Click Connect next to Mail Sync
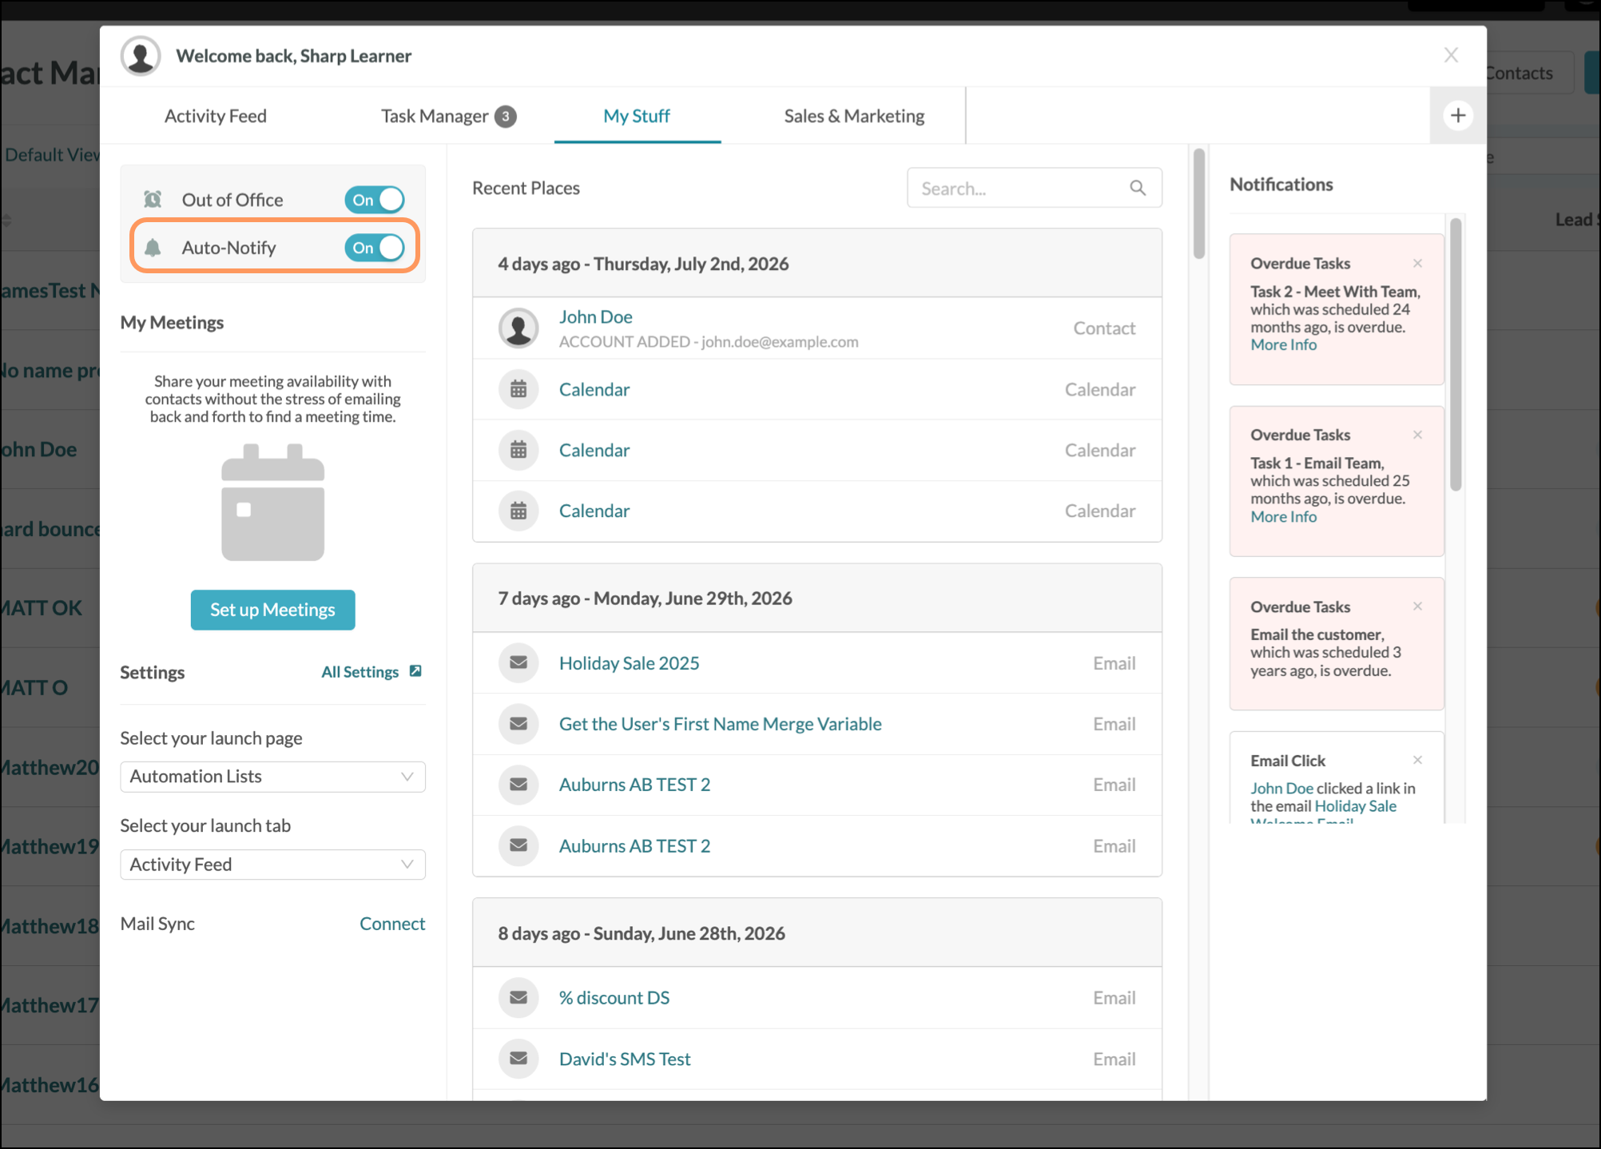1601x1149 pixels. click(392, 924)
